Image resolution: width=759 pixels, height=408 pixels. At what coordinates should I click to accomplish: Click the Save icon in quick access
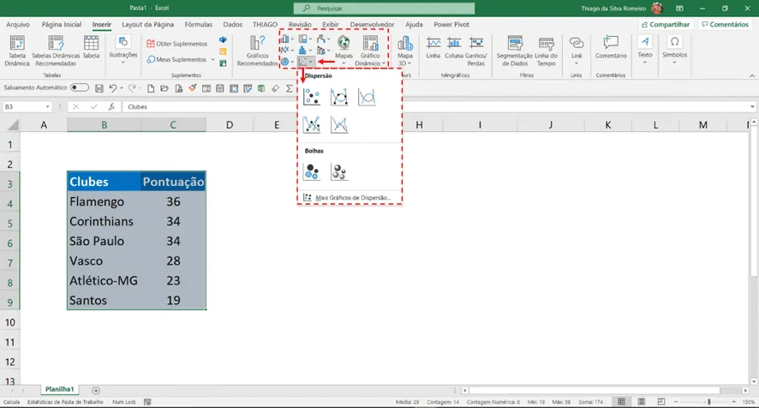click(99, 88)
